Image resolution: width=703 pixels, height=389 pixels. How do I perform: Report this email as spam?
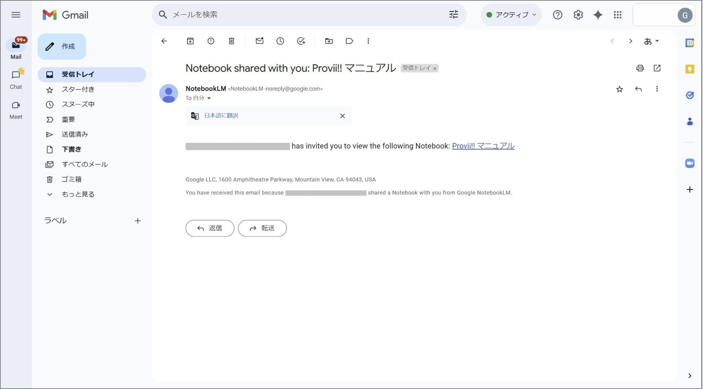point(211,41)
